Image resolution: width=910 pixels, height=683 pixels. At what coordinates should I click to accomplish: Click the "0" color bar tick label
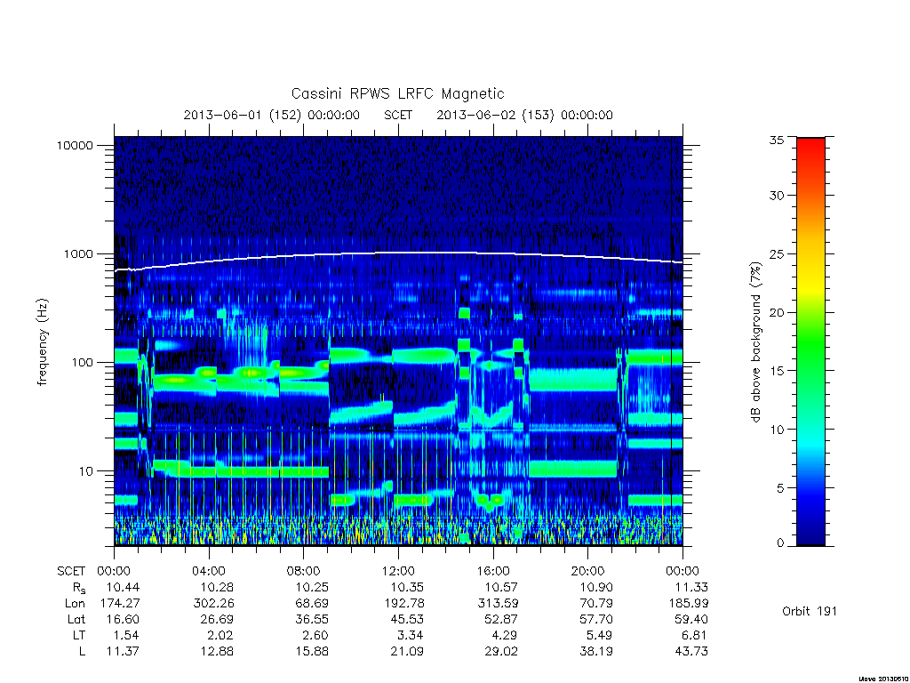coord(780,543)
